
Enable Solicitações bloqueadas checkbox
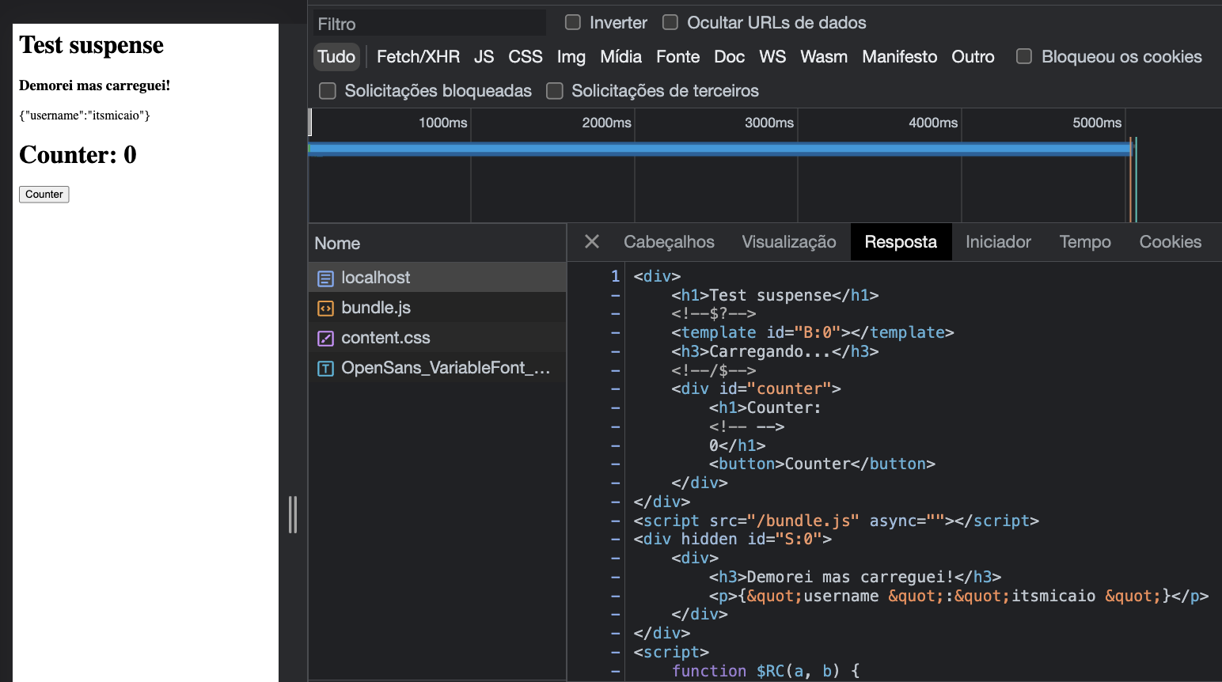[328, 91]
